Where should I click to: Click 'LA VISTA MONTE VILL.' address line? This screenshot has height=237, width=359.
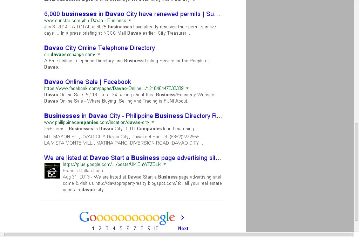pyautogui.click(x=124, y=143)
